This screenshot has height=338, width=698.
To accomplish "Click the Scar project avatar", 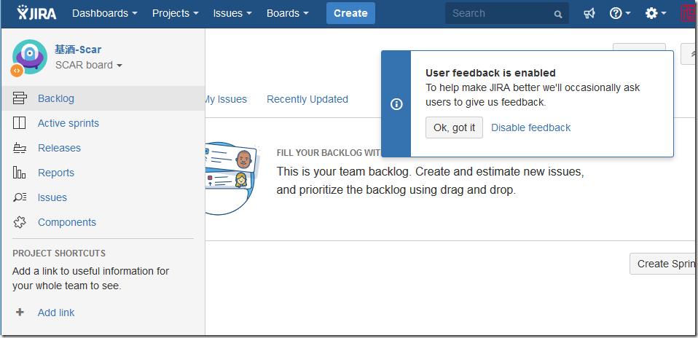I will [x=30, y=57].
